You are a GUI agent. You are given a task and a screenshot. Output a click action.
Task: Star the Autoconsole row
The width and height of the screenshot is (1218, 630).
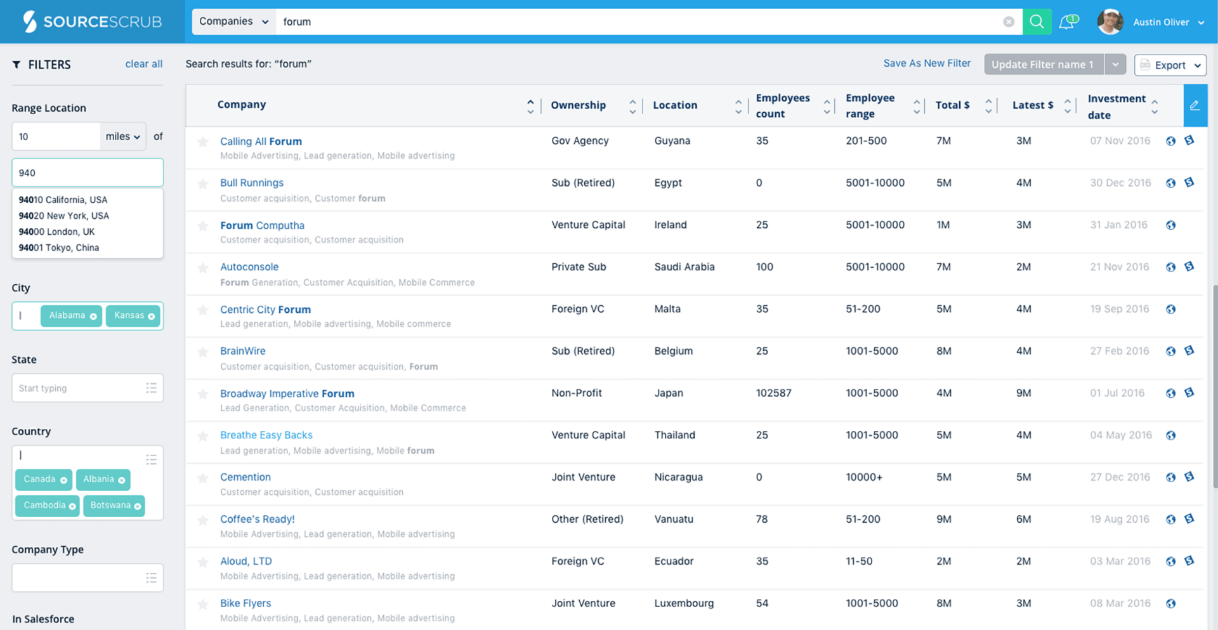[203, 268]
